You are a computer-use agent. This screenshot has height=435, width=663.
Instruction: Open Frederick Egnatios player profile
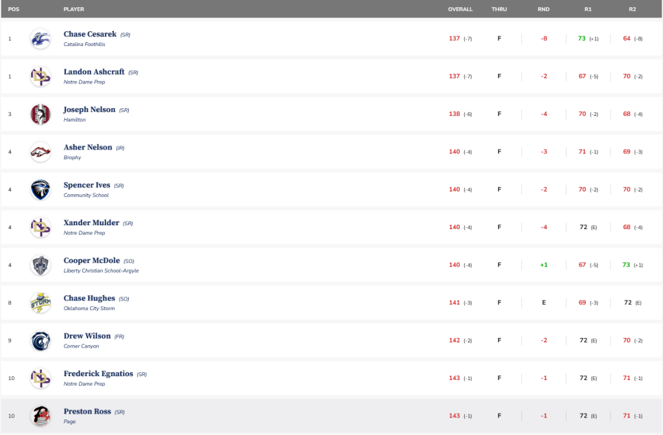98,374
